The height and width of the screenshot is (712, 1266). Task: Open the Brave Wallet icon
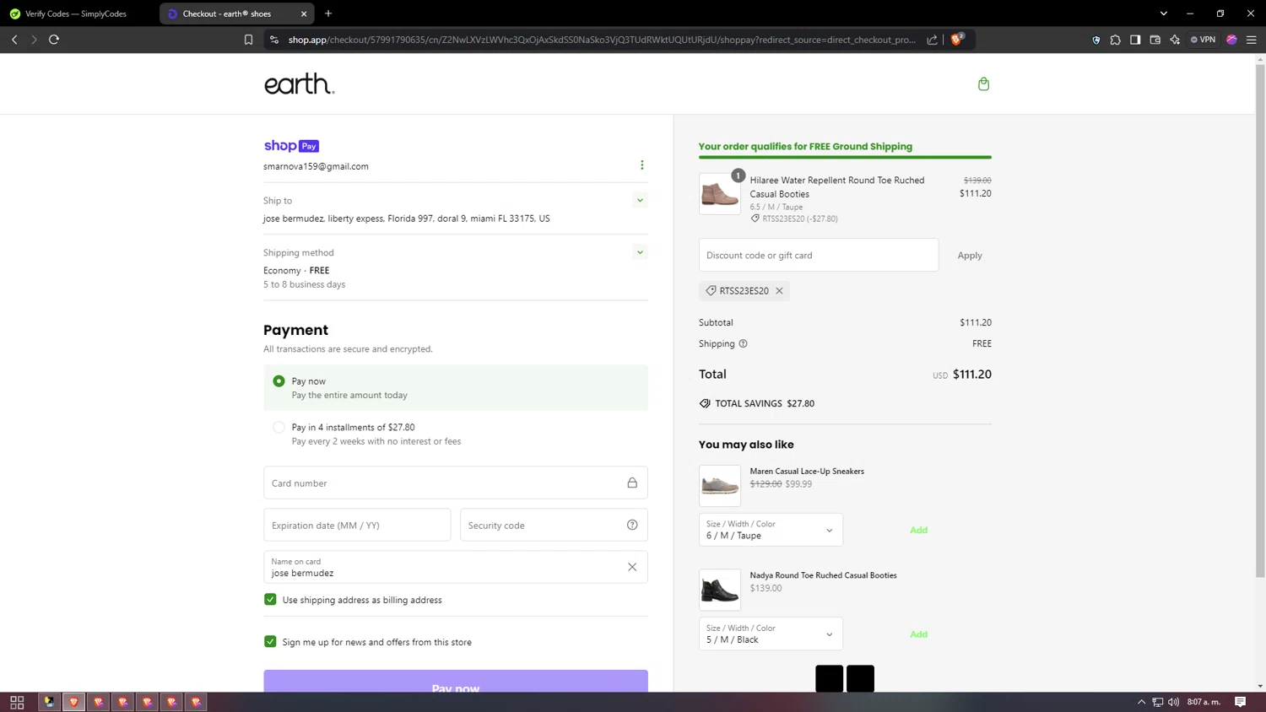(x=1155, y=40)
